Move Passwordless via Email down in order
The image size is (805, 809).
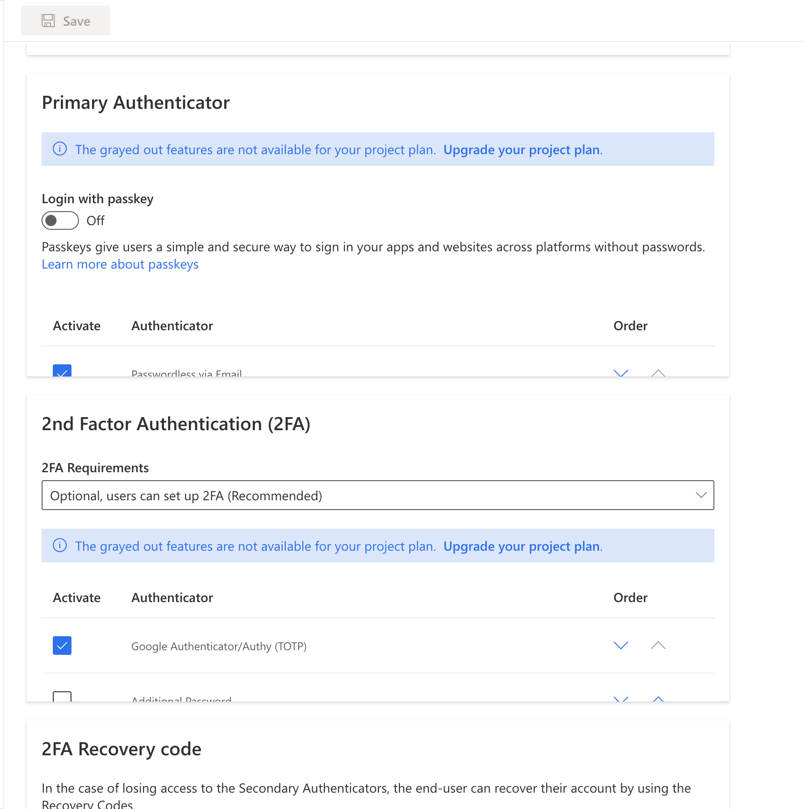[621, 373]
